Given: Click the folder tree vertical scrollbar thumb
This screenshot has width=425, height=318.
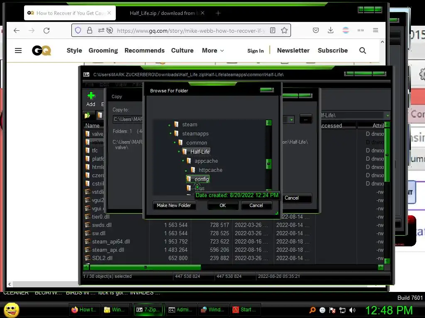Looking at the screenshot, I should tap(269, 164).
